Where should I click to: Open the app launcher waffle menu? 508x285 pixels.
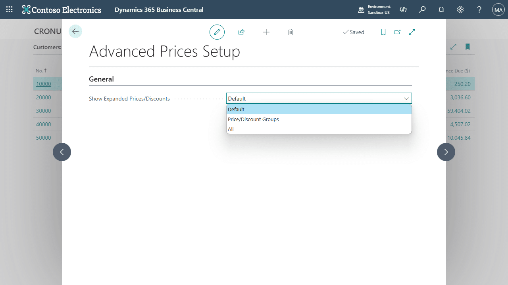point(10,9)
